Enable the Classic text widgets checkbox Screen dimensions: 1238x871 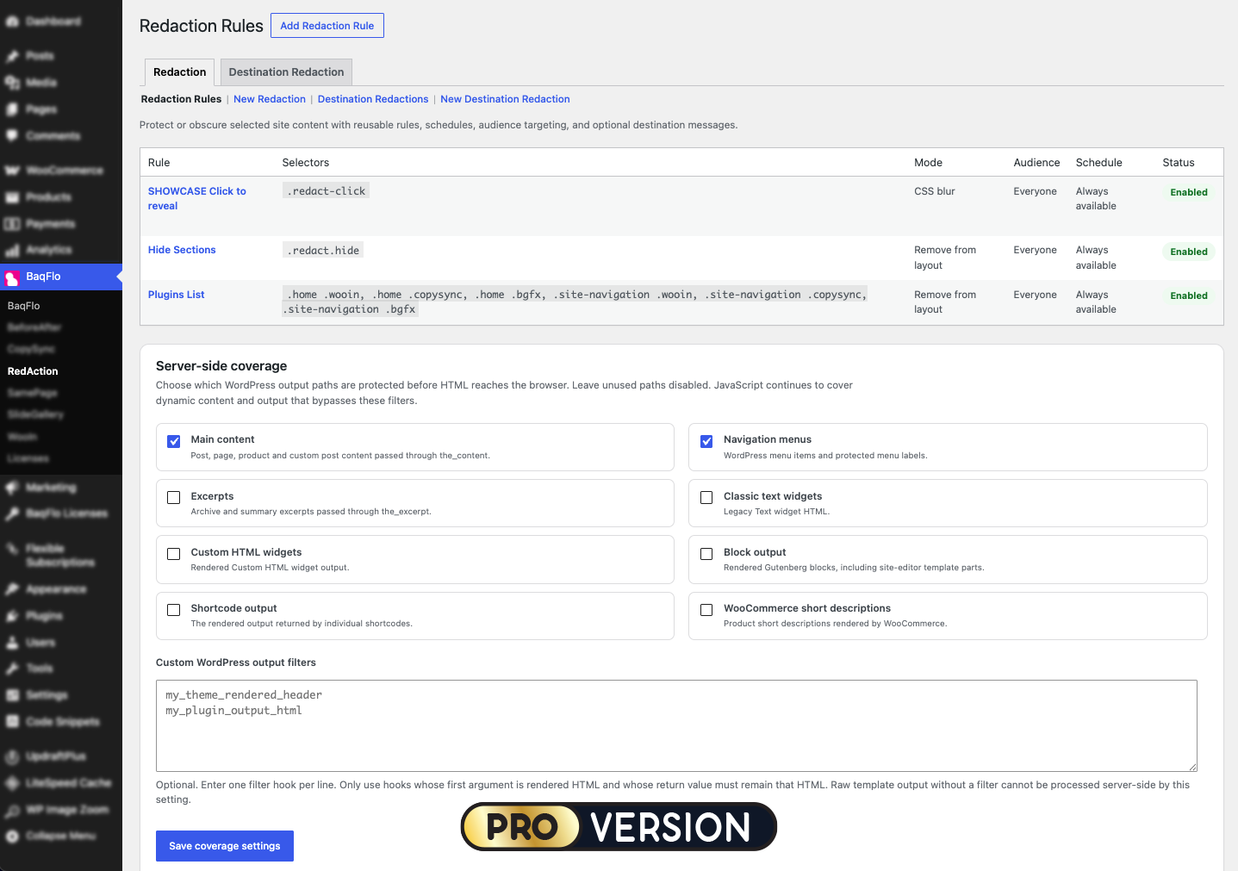[706, 497]
